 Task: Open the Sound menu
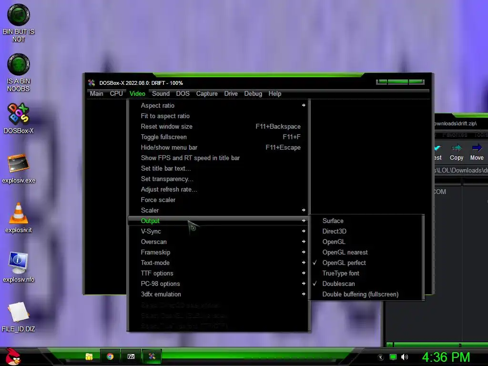(161, 94)
